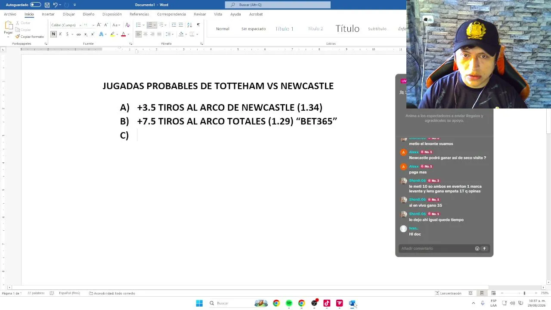Toggle italic formatting (K)
The image size is (551, 310).
tap(60, 34)
